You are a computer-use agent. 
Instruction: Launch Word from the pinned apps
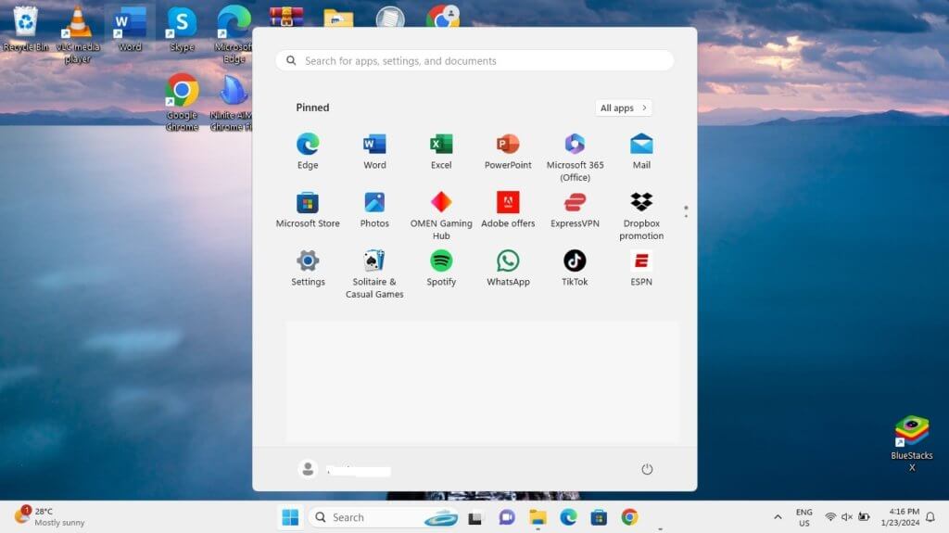coord(374,151)
